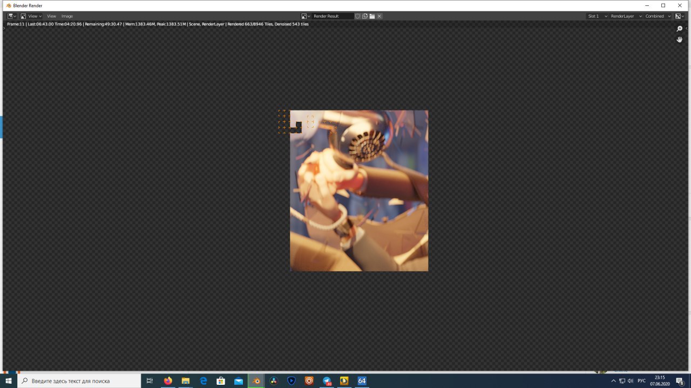Open the Combined pass dropdown
691x388 pixels.
point(658,16)
